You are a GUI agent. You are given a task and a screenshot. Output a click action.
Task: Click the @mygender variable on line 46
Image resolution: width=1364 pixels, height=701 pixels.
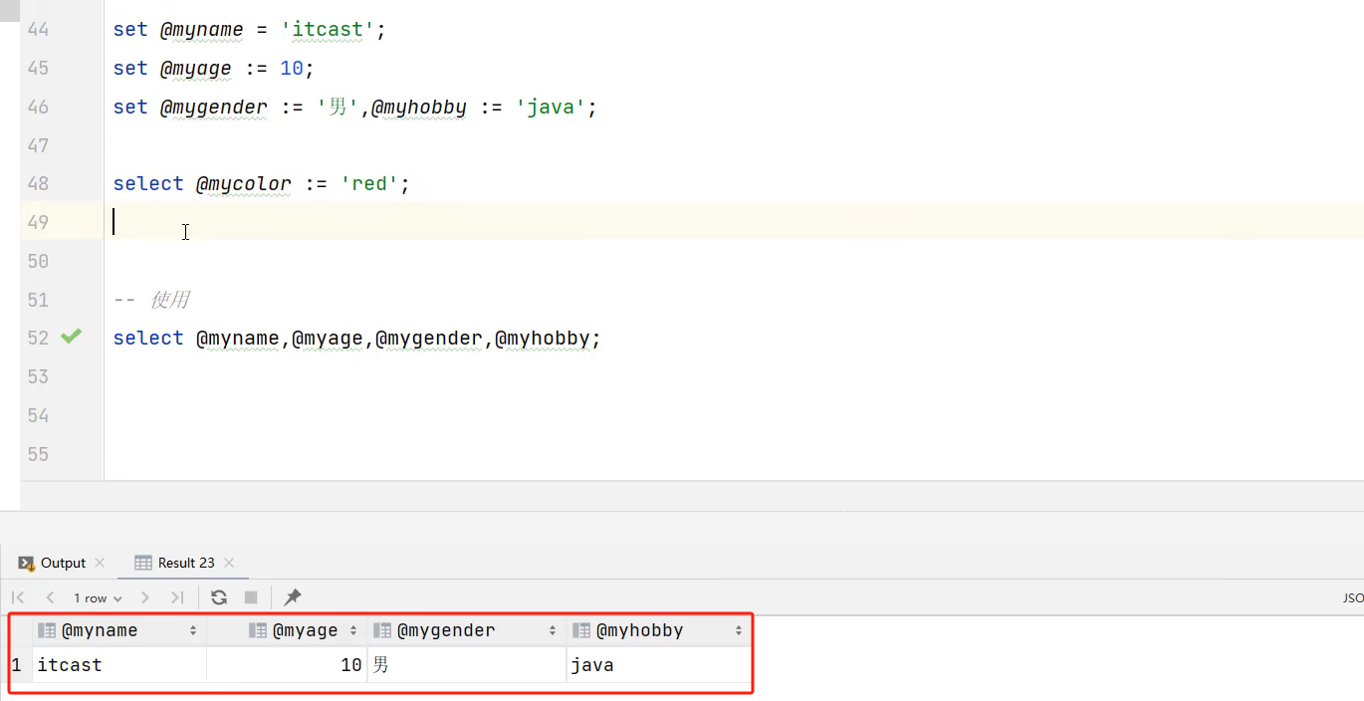214,107
